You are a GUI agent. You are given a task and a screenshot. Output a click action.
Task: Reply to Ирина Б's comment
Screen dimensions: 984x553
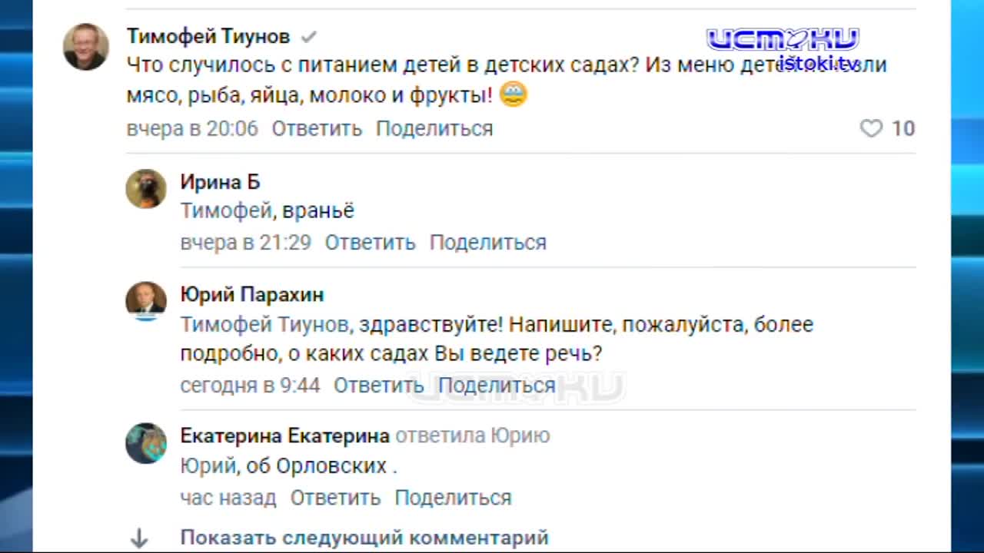pos(370,242)
